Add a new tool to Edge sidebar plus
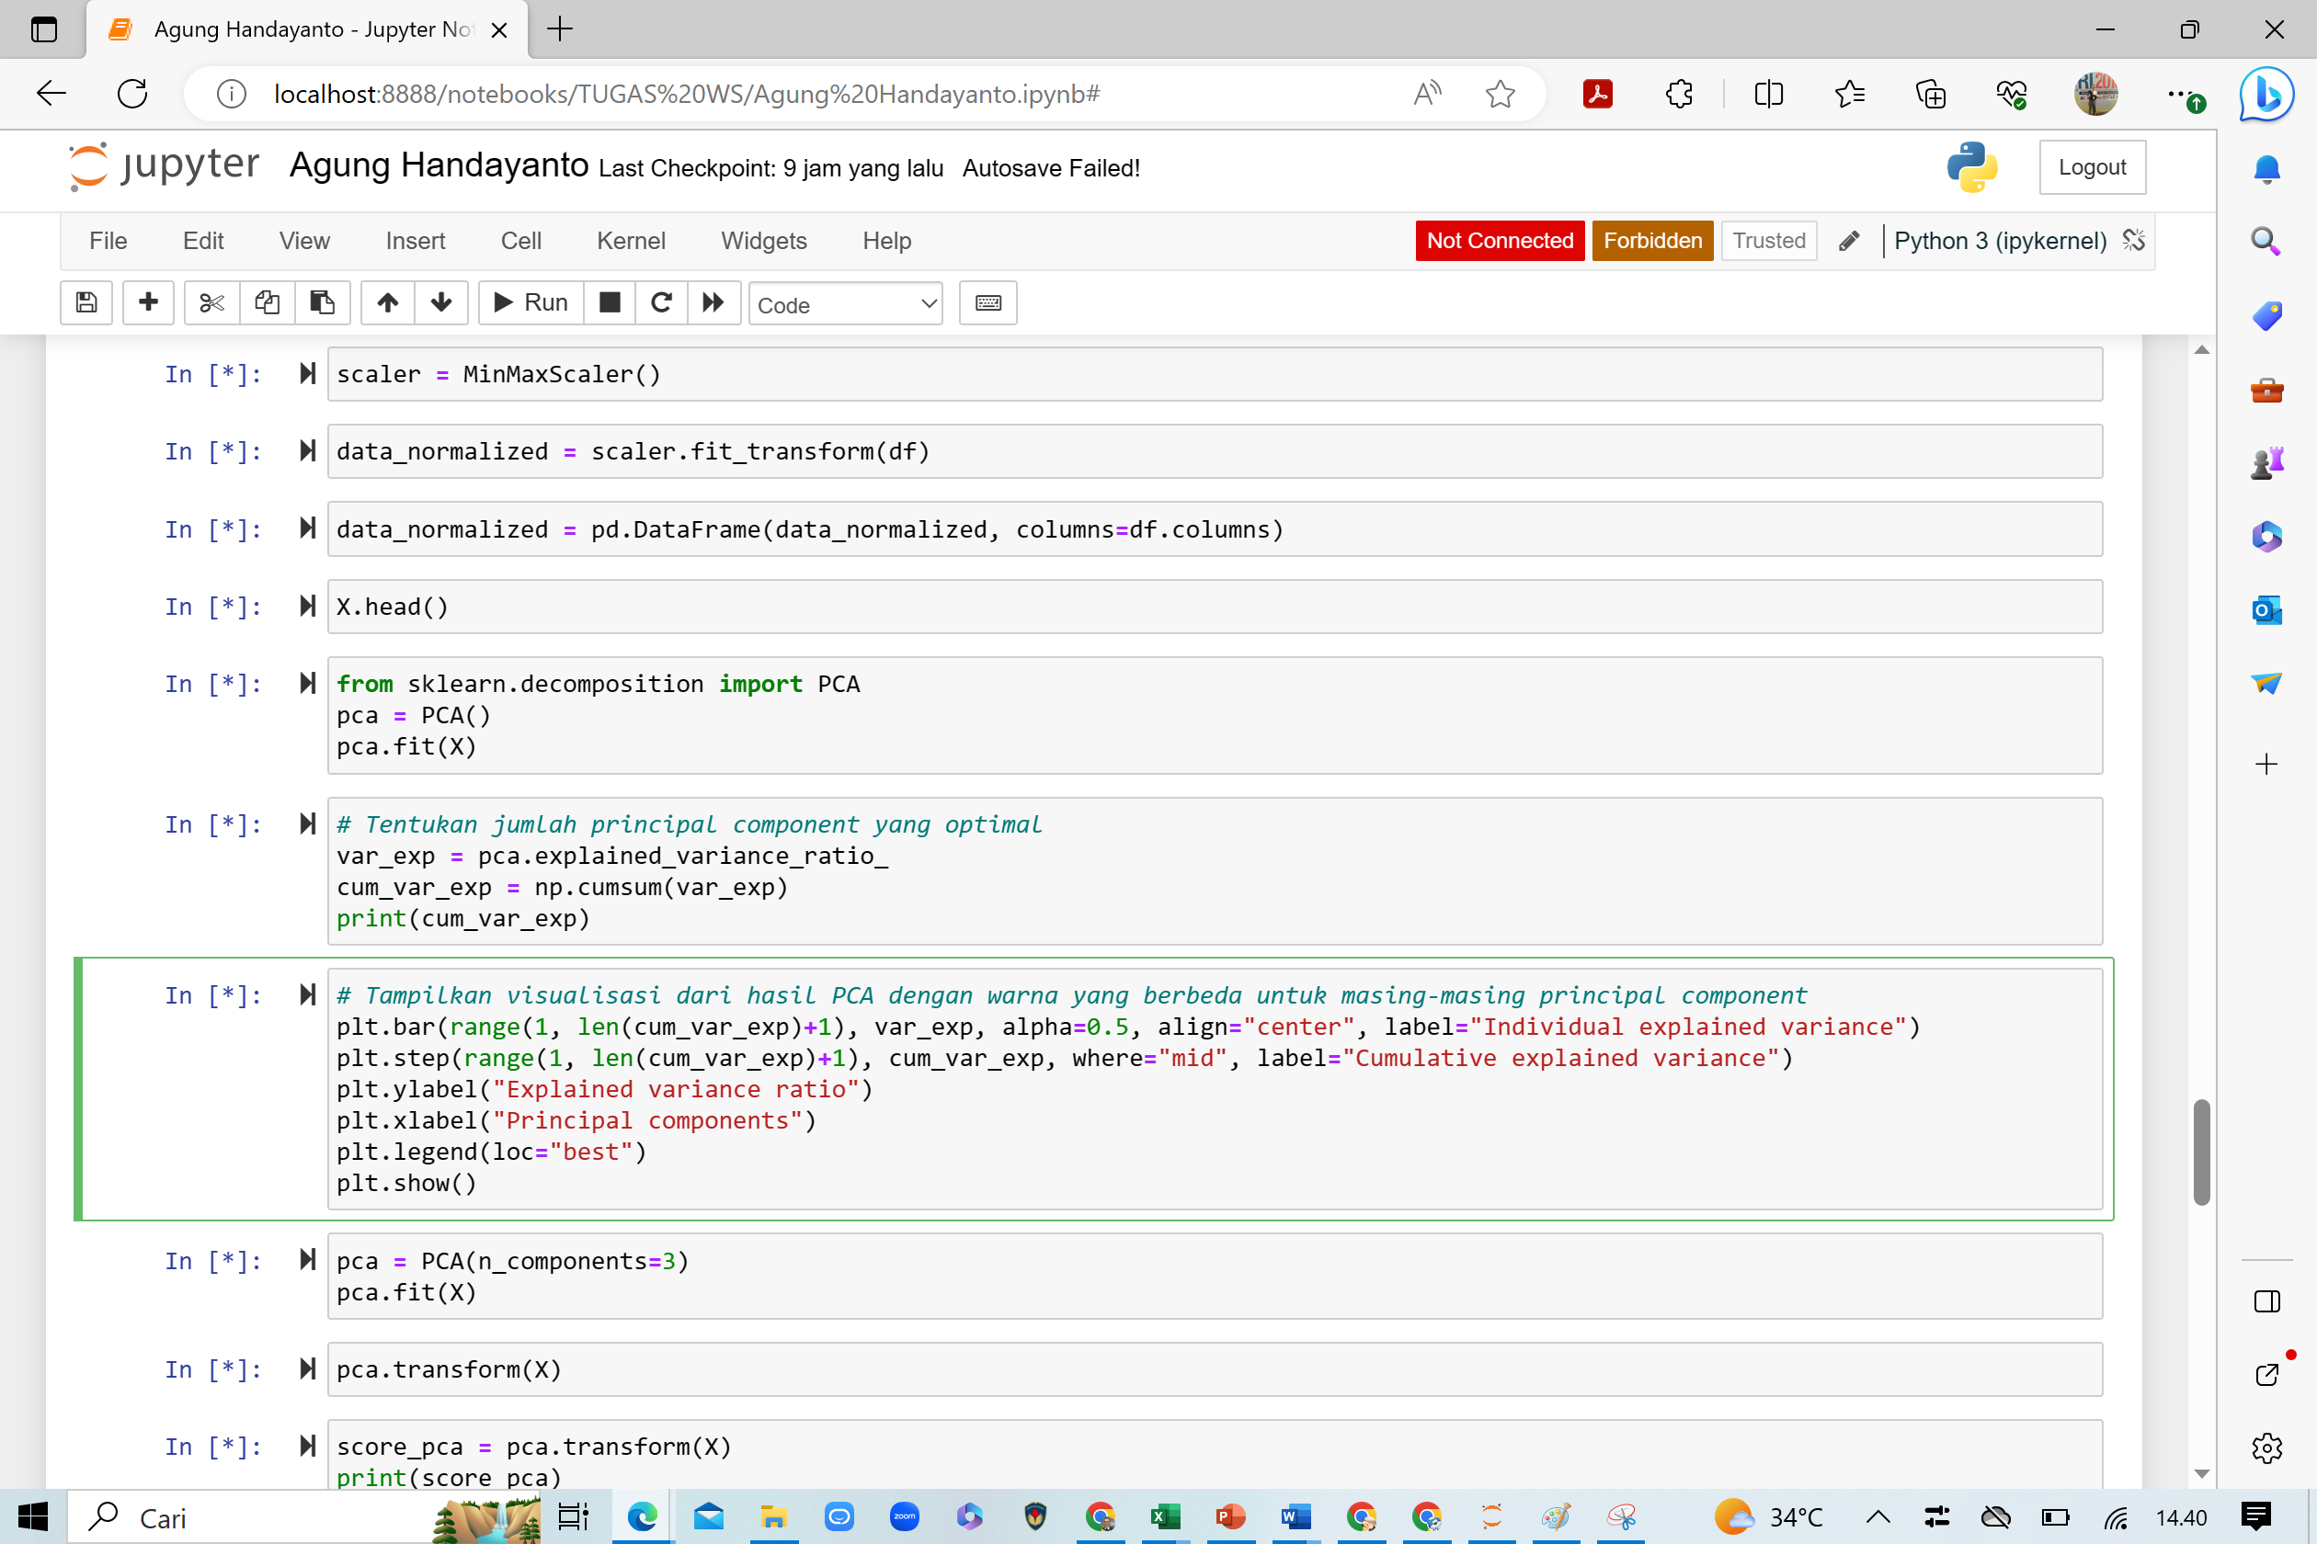Image resolution: width=2317 pixels, height=1544 pixels. 2266,764
